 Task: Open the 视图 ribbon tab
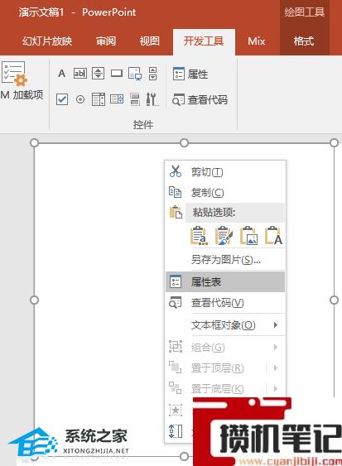click(x=150, y=41)
